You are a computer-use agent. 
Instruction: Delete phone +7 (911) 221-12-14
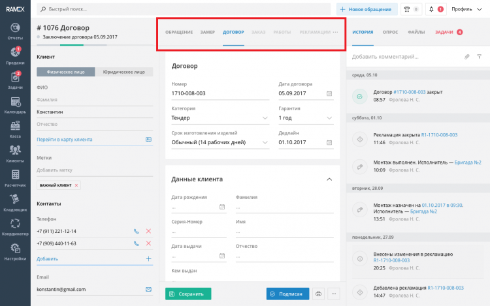click(x=148, y=231)
